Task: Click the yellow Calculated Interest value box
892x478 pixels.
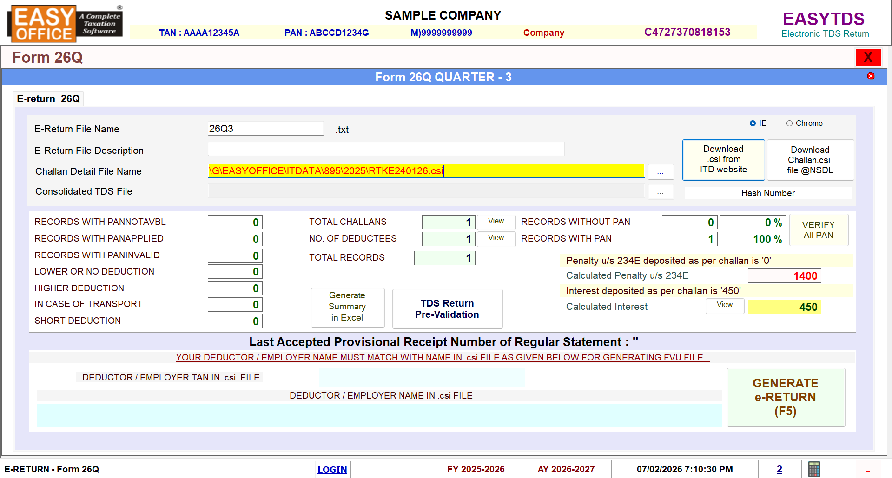Action: (x=784, y=307)
